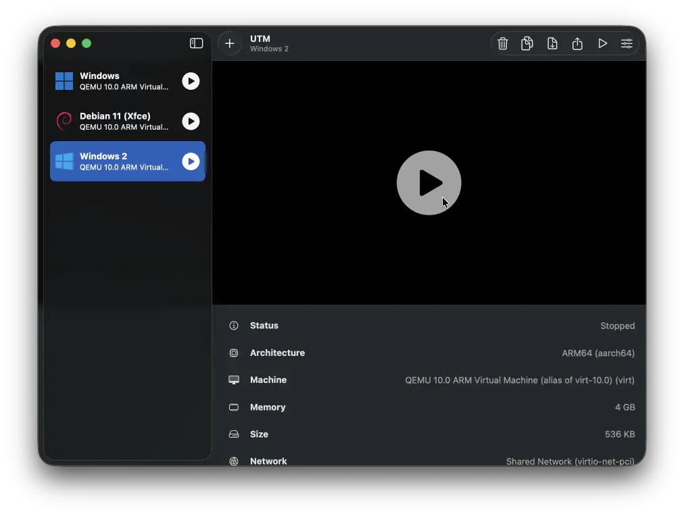The image size is (684, 516).
Task: Click the 'Status' label
Action: point(264,326)
